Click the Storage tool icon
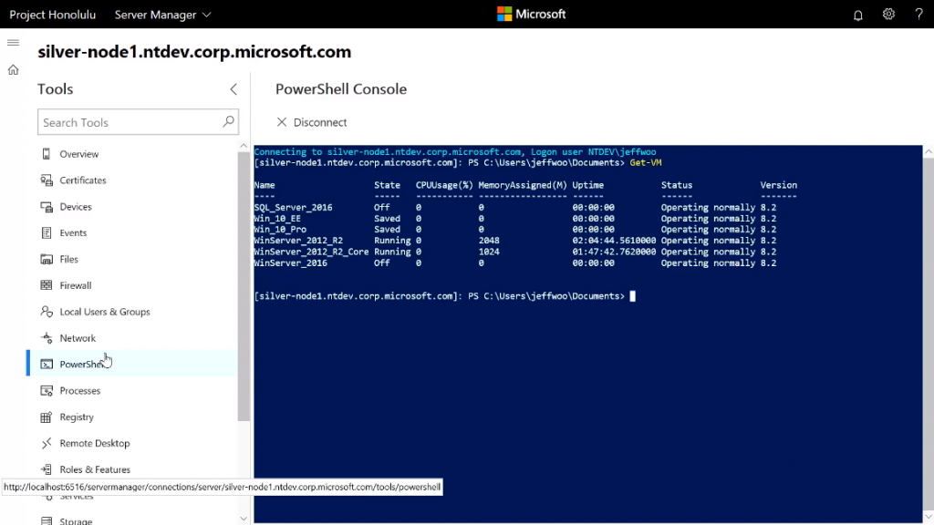This screenshot has width=934, height=525. (47, 520)
